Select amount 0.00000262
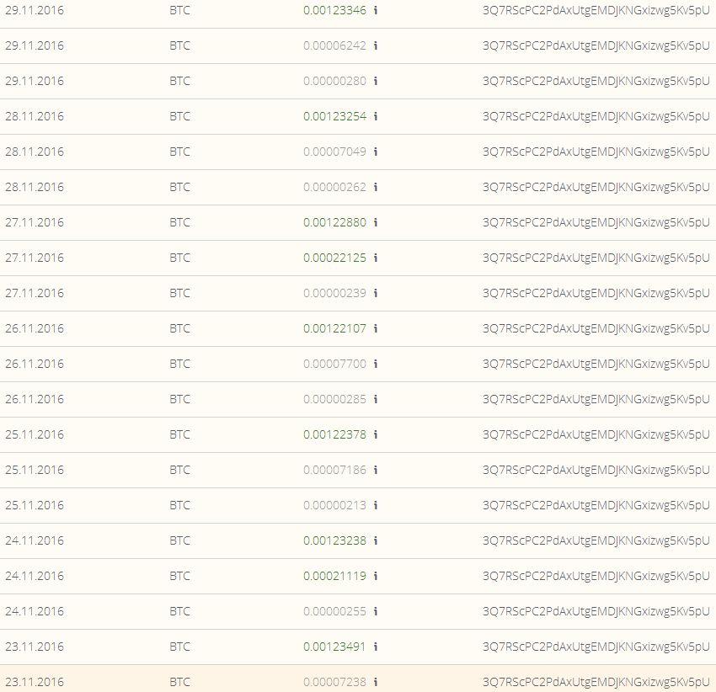 (334, 187)
